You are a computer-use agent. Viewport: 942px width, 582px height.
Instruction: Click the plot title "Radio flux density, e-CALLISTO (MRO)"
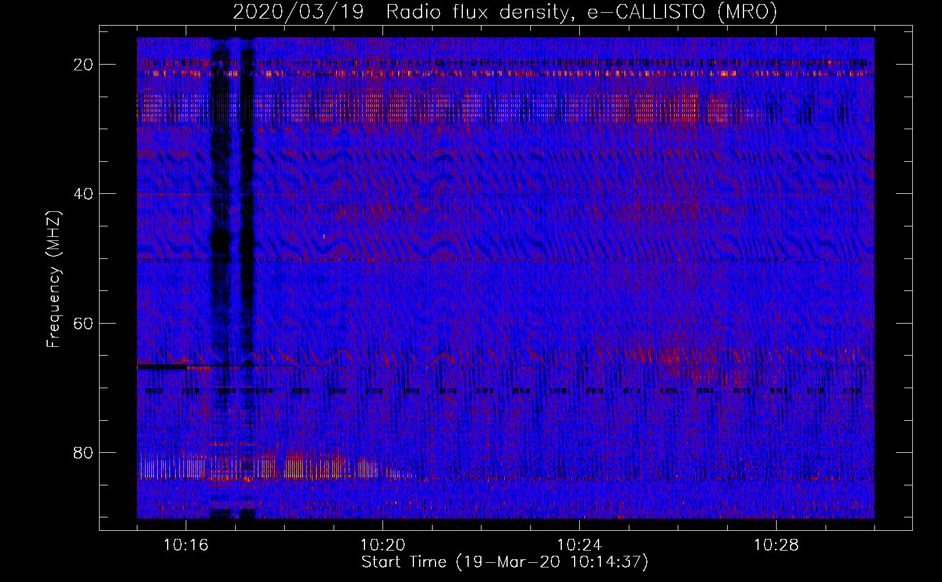tap(582, 12)
